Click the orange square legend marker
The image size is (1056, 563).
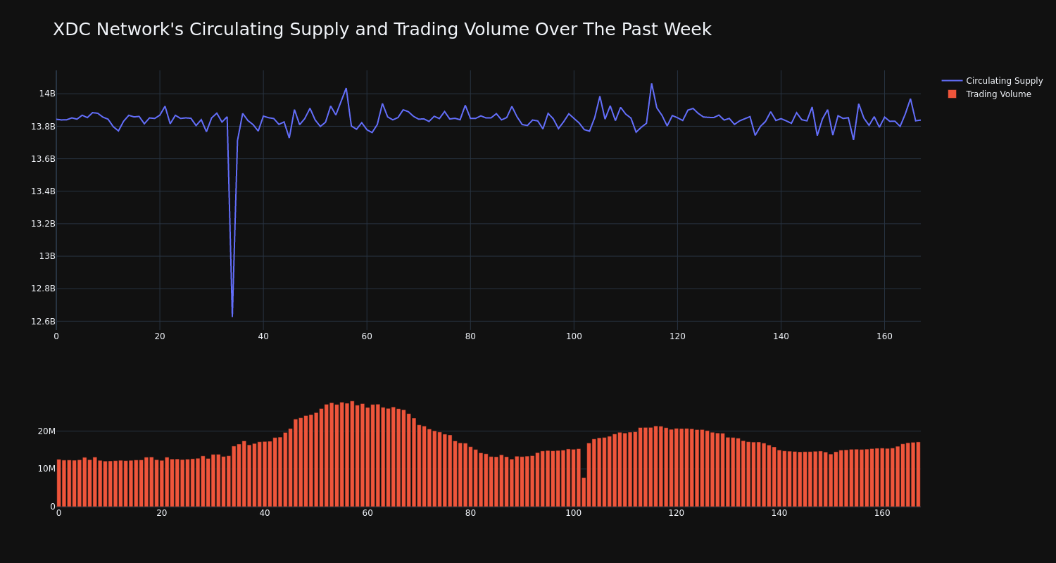952,94
